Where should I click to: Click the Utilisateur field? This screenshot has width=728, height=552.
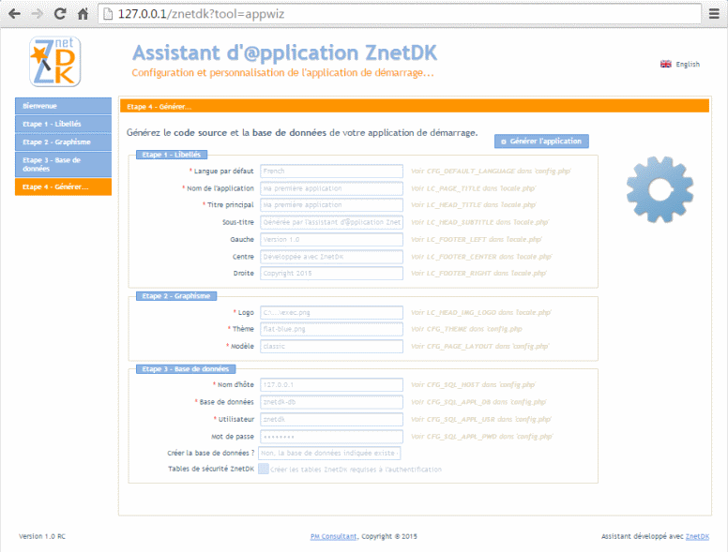point(331,419)
